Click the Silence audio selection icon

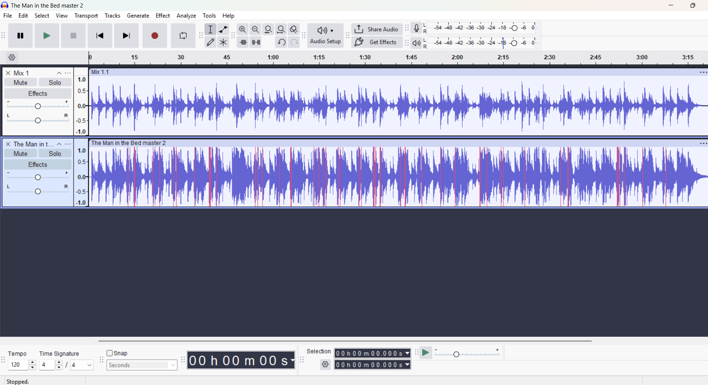(x=256, y=42)
